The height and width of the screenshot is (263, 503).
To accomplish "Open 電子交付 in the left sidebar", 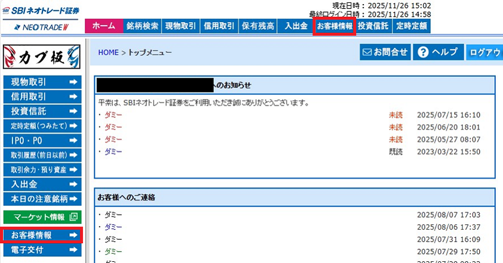I will click(x=42, y=250).
